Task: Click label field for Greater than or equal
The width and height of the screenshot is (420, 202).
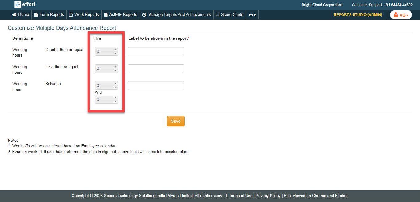Action: tap(156, 52)
